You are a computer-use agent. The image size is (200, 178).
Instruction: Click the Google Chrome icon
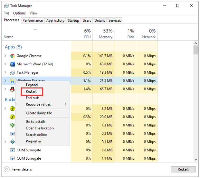tap(12, 56)
